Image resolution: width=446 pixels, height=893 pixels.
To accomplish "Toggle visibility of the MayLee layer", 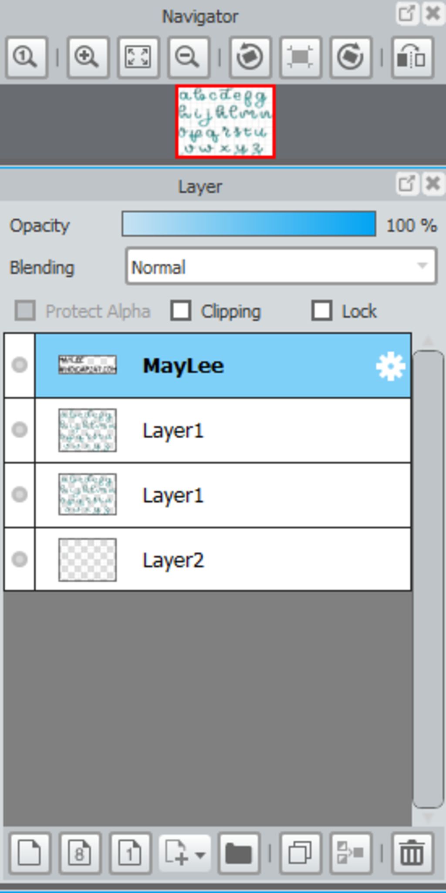I will 20,365.
